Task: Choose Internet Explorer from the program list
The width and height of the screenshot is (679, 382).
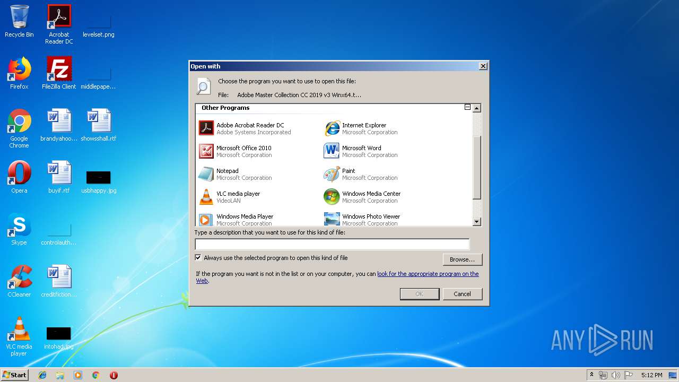Action: (361, 128)
